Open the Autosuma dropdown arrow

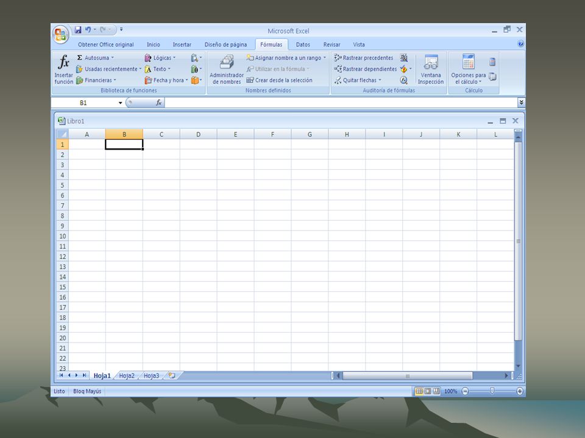coord(112,58)
